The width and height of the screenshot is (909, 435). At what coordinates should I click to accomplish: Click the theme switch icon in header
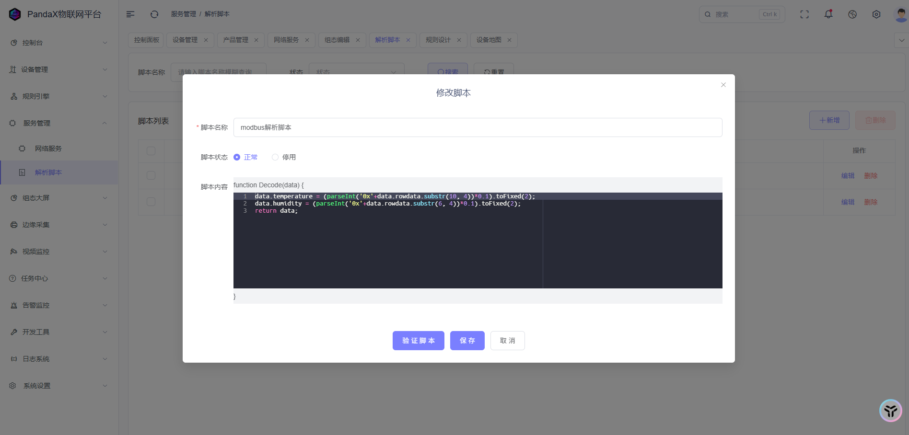[x=852, y=14]
